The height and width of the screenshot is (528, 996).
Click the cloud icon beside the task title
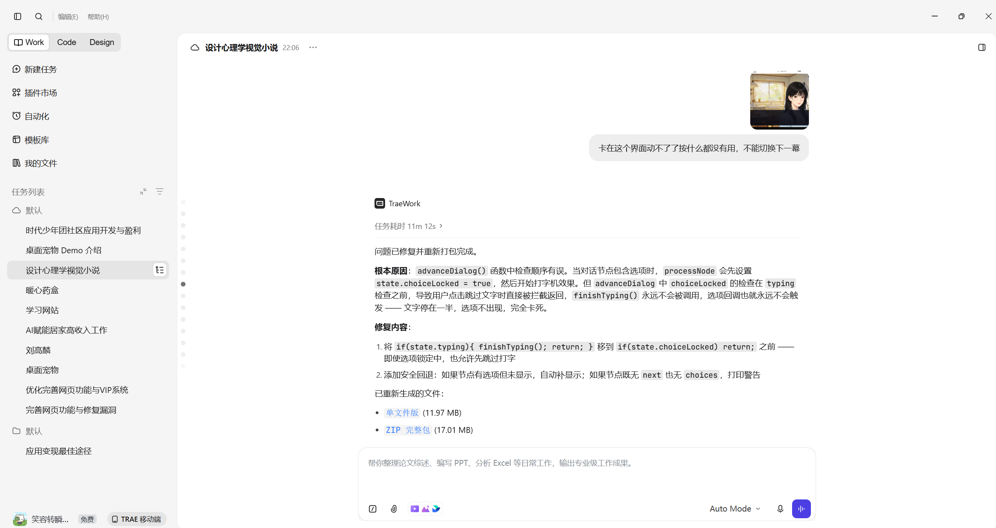click(195, 48)
